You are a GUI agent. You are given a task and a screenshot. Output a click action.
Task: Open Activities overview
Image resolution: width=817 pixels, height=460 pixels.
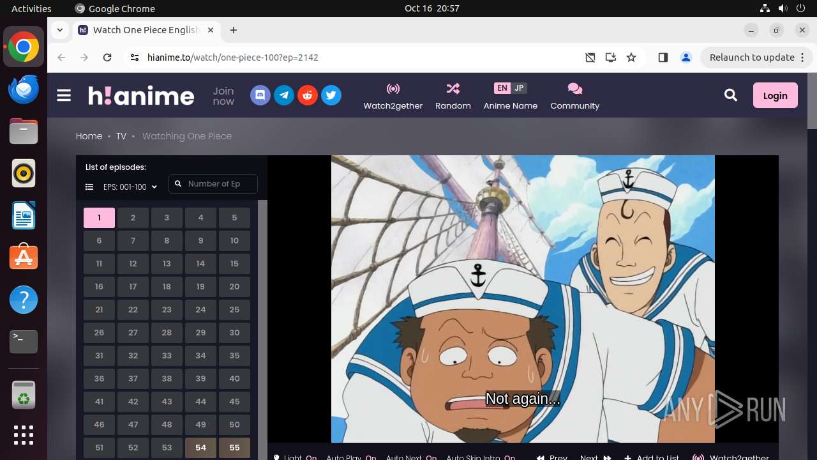coord(31,8)
